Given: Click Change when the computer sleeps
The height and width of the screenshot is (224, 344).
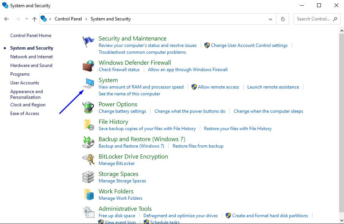Looking at the screenshot, I should pyautogui.click(x=268, y=111).
